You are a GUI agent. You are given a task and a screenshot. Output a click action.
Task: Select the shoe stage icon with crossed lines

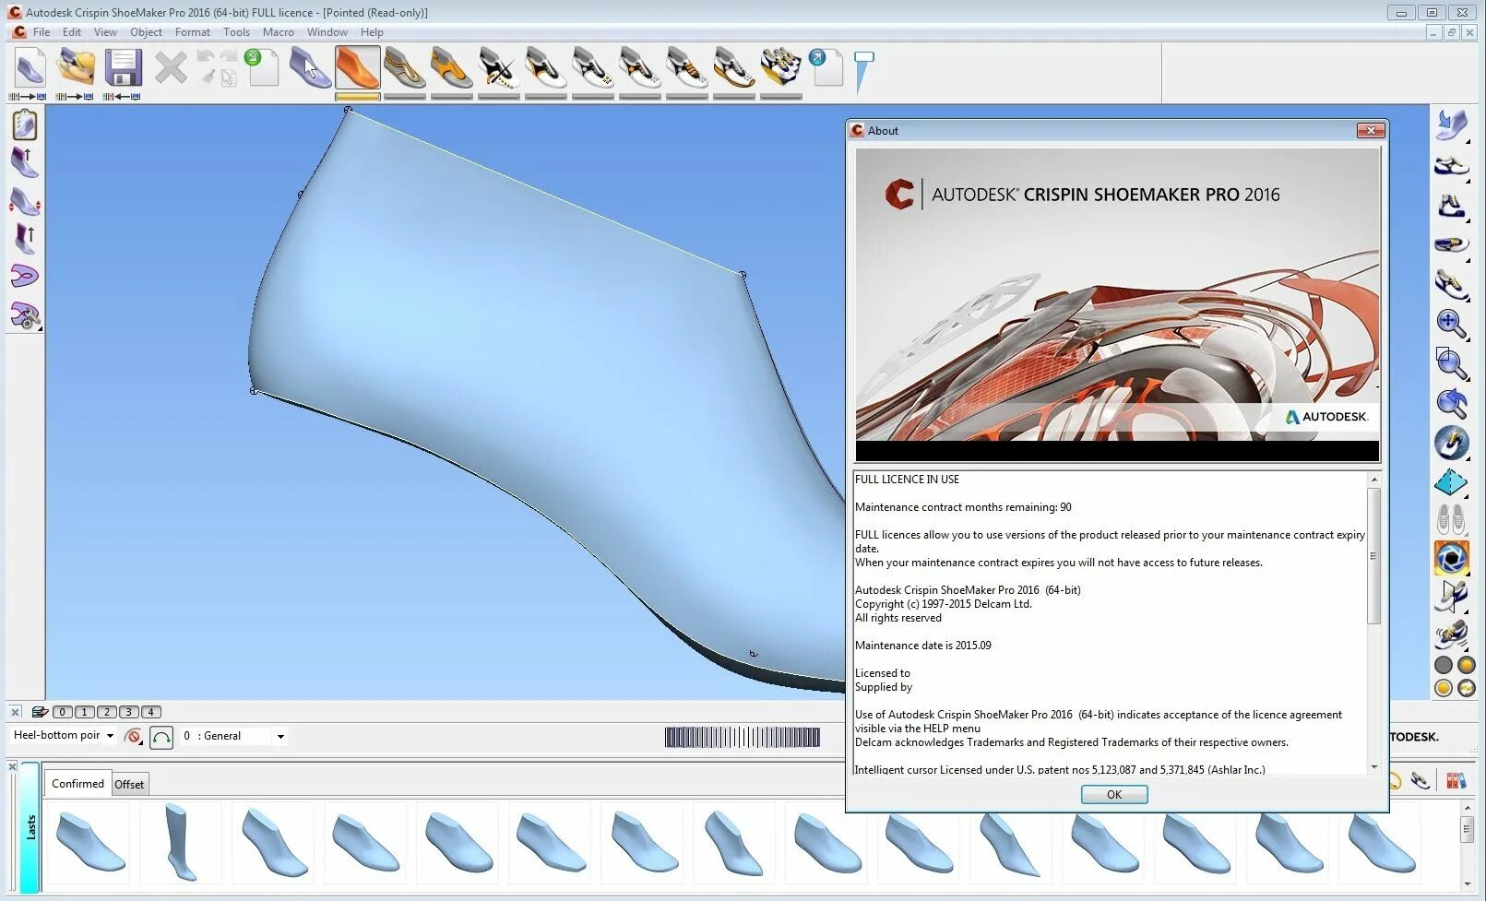pos(498,67)
